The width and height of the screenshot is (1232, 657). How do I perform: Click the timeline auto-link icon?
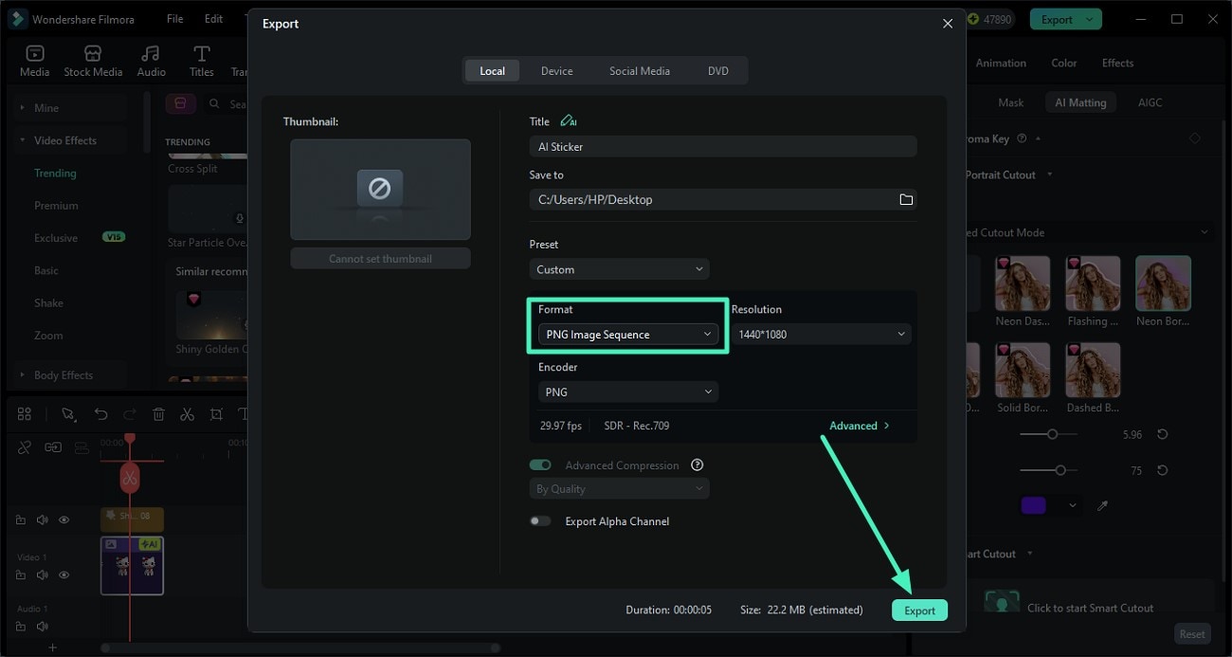click(x=53, y=447)
